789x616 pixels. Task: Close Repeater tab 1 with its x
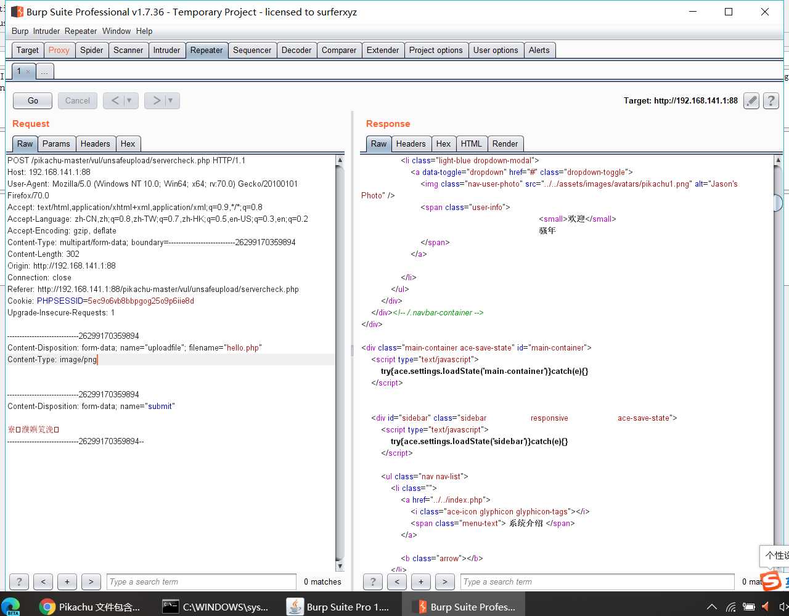pyautogui.click(x=28, y=71)
